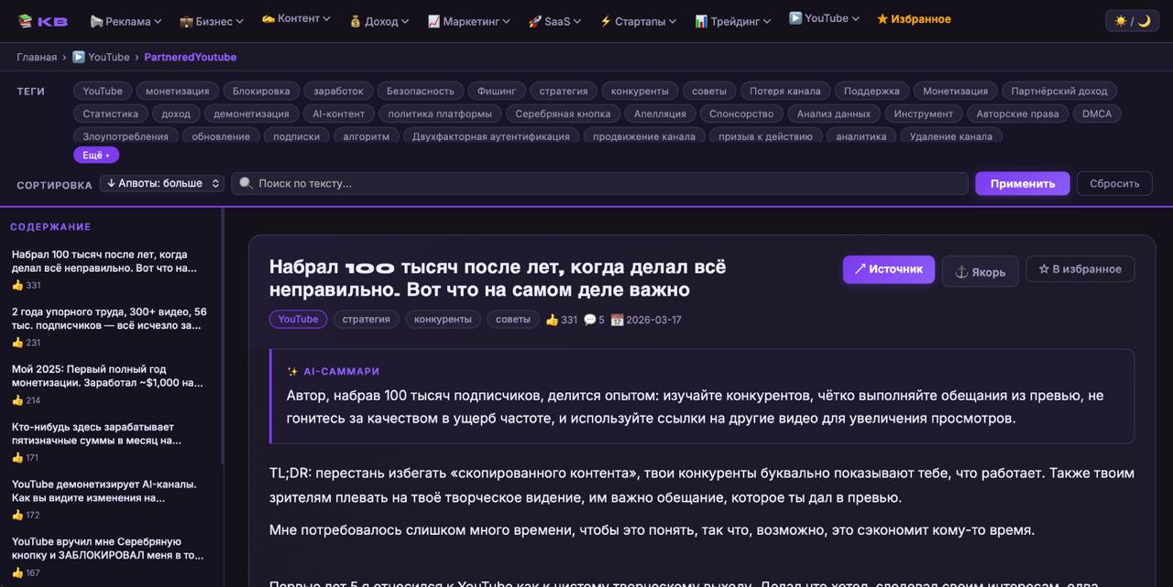Image resolution: width=1173 pixels, height=587 pixels.
Task: Expand more tags with Ещё button
Action: tap(96, 155)
